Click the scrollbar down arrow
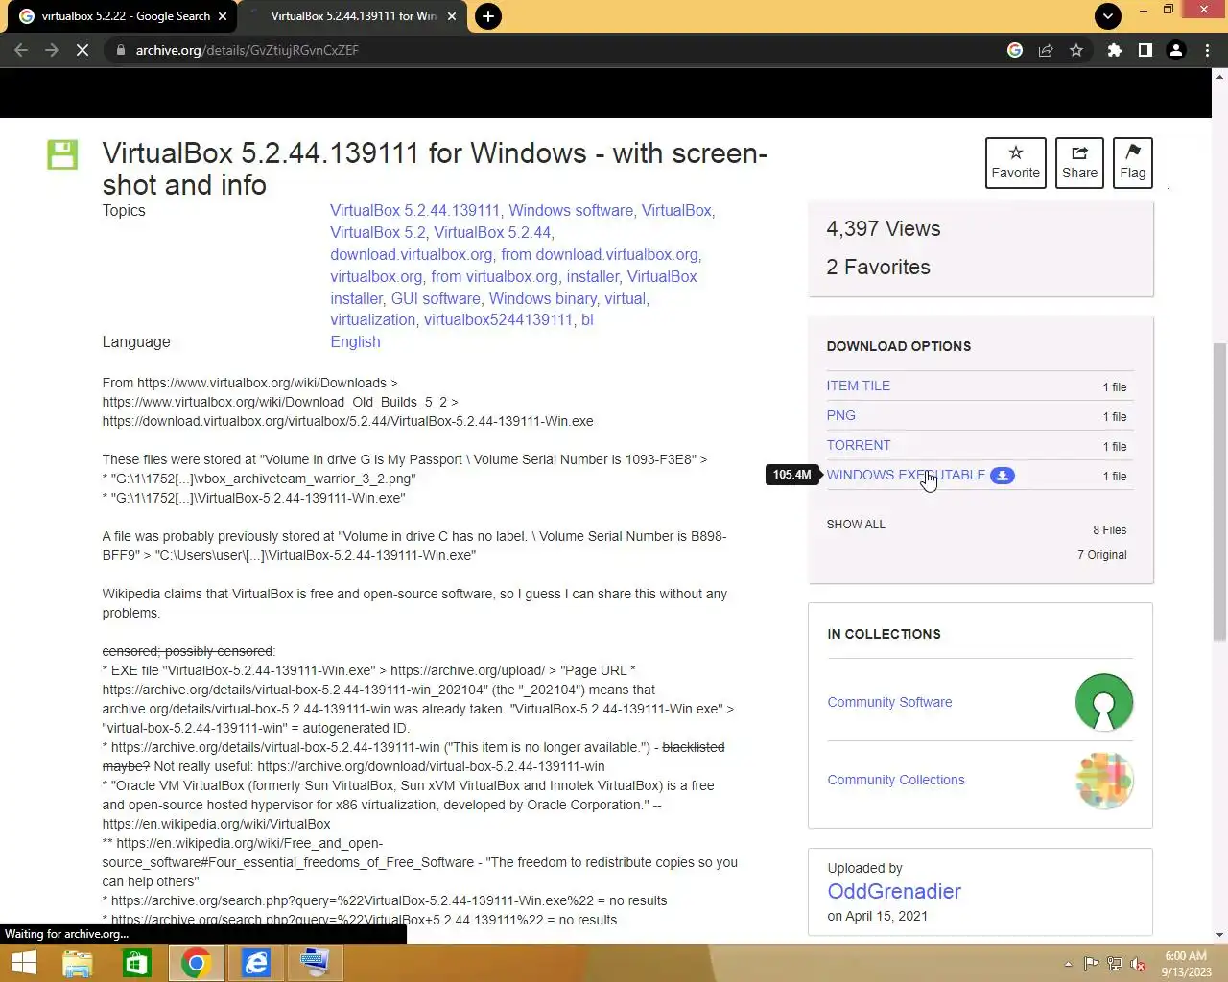Screen dimensions: 1228x982 [x=1219, y=935]
